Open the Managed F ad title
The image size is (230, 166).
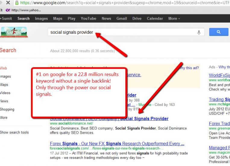click(219, 148)
